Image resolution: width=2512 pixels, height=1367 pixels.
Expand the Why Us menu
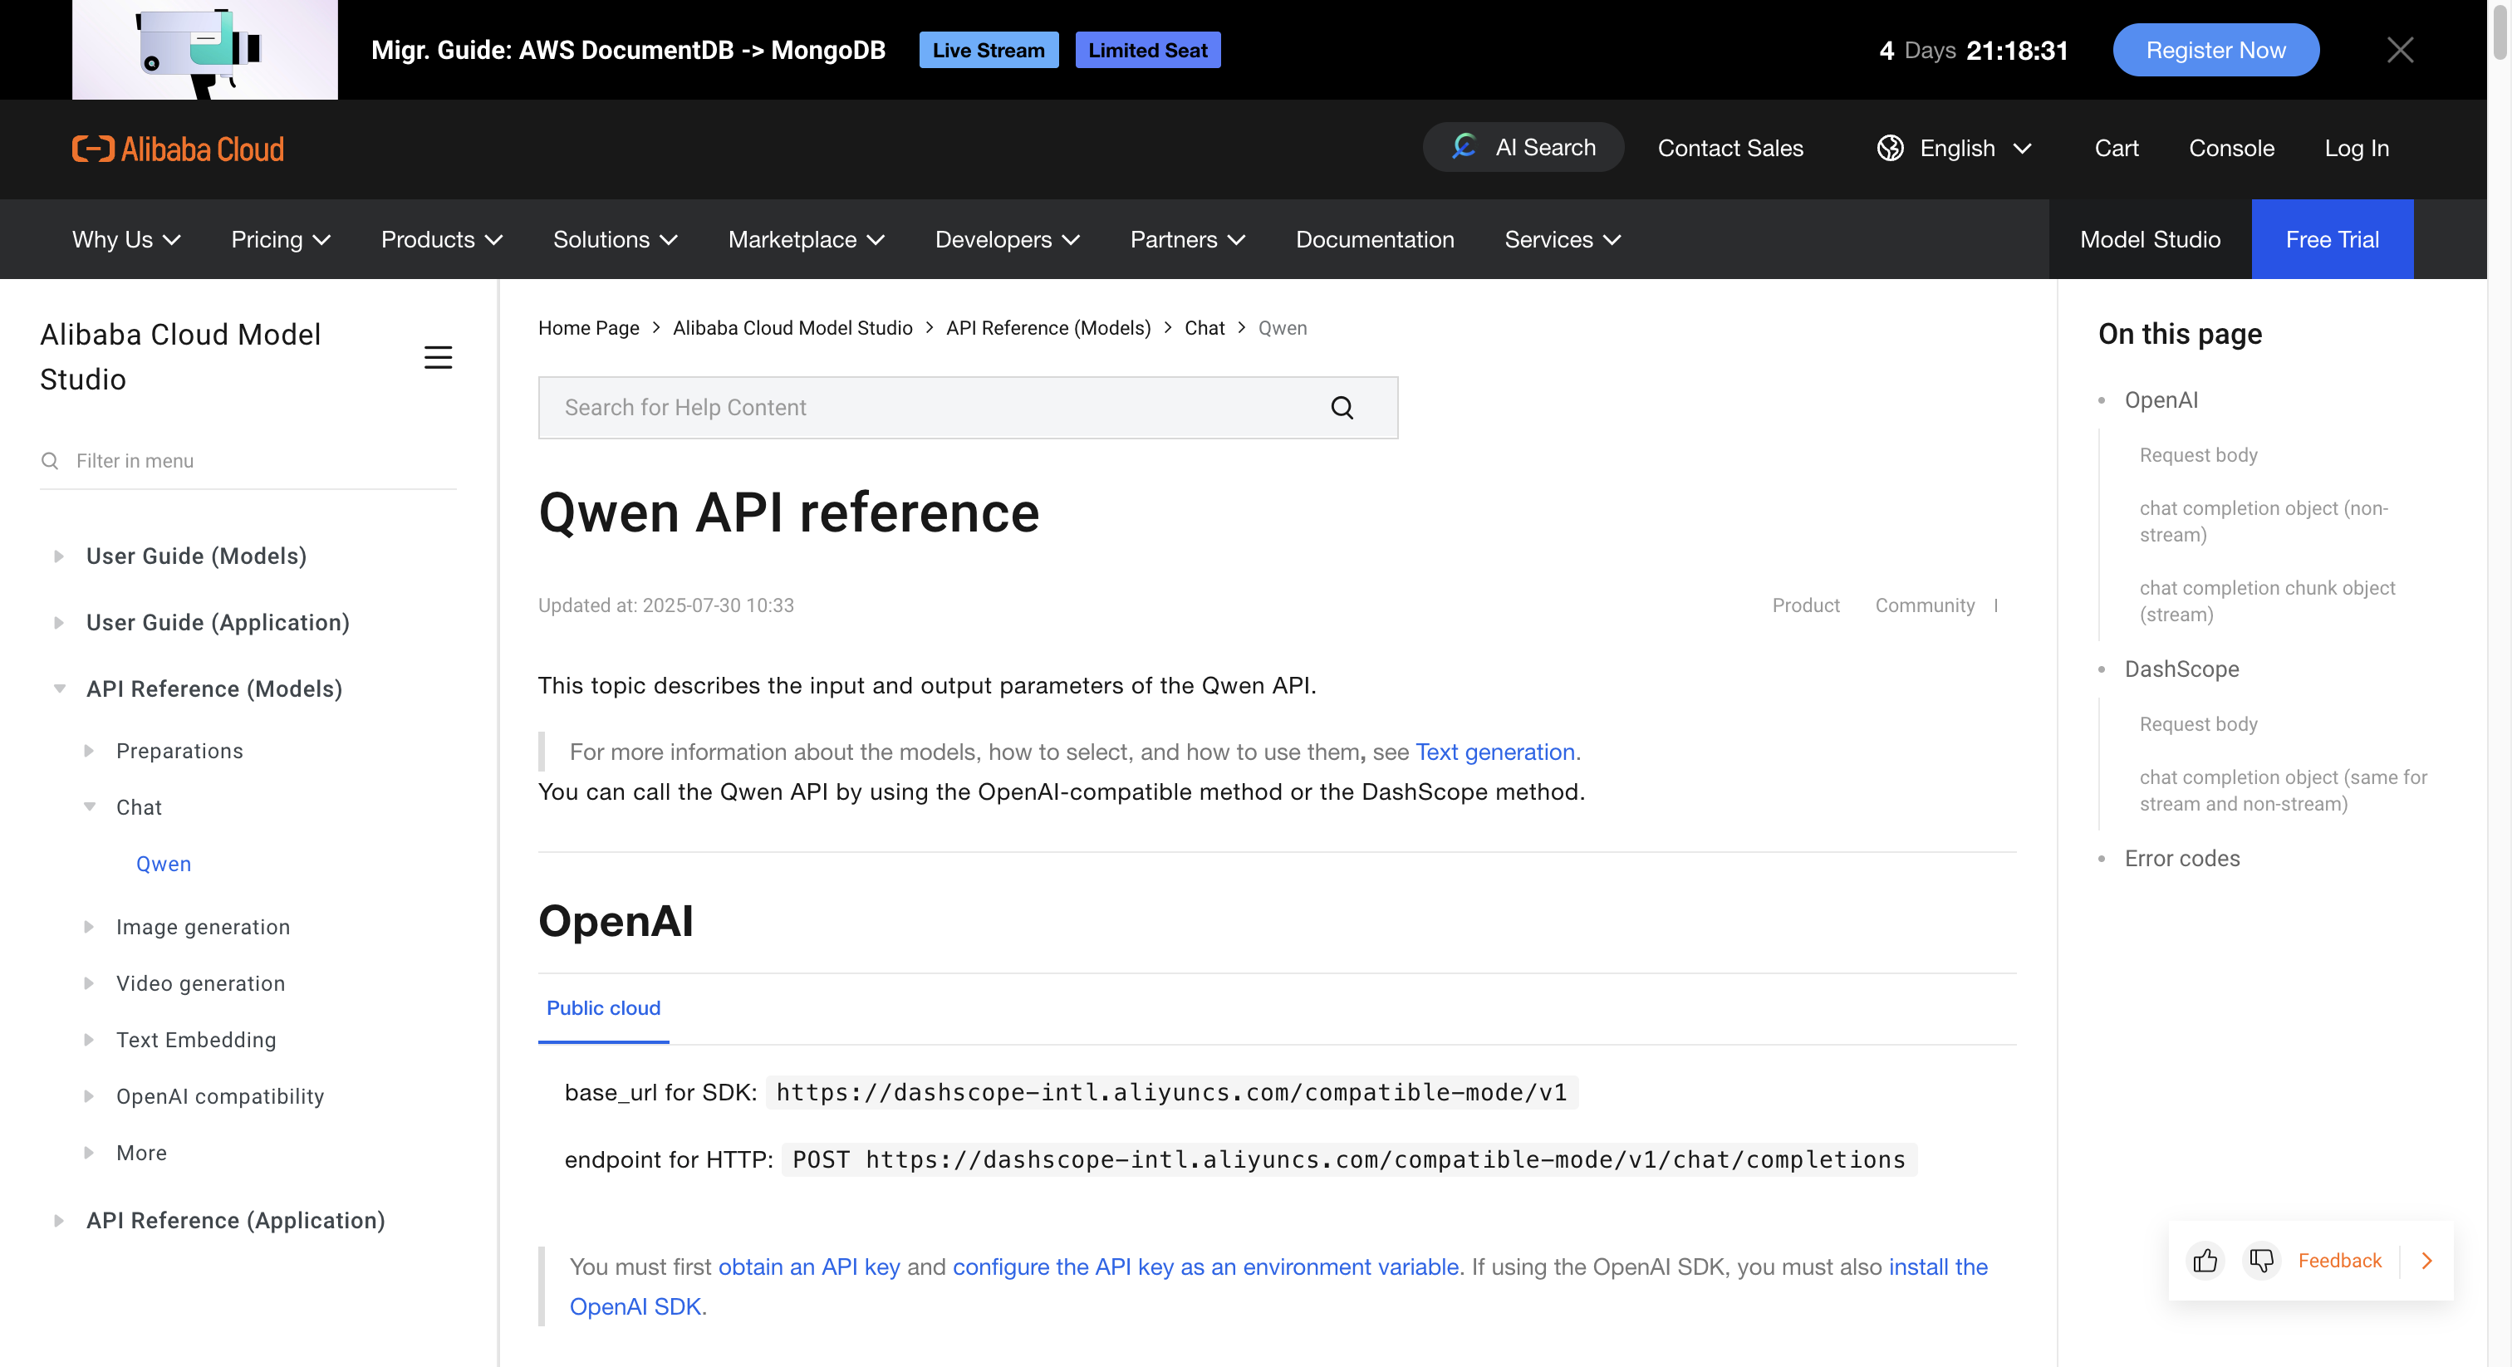coord(127,240)
